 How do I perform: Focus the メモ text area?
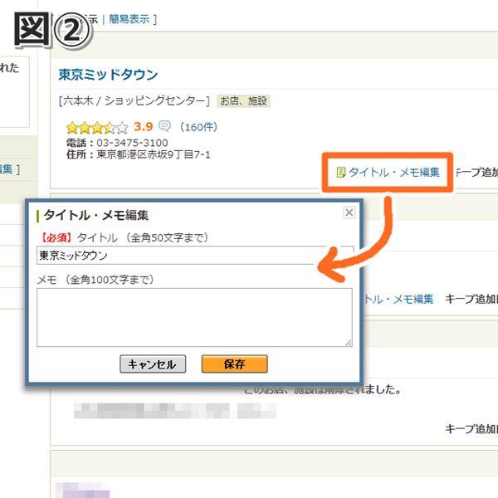pos(194,317)
